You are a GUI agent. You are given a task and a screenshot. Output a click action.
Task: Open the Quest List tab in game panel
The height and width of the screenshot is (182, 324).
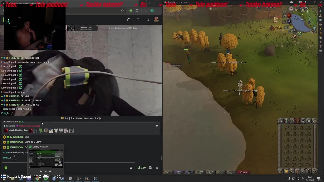click(x=292, y=121)
